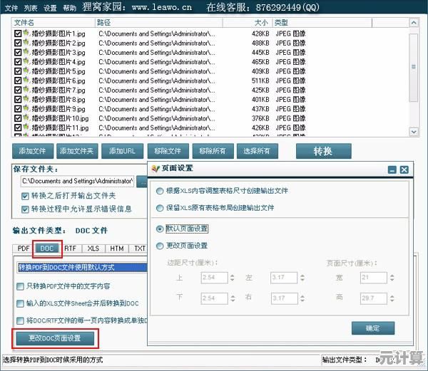Enable 只转换PDF文件中的文字内容 option
428x371 pixels.
point(20,286)
